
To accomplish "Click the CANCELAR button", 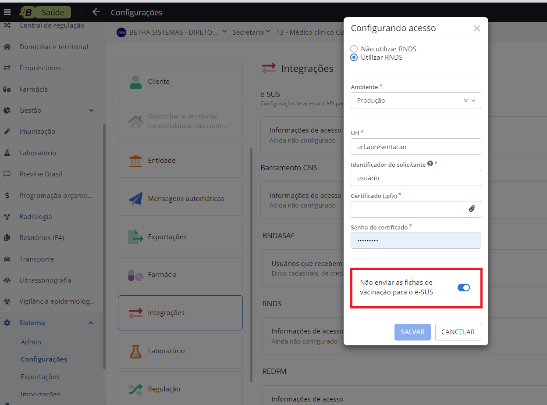I will [x=458, y=332].
